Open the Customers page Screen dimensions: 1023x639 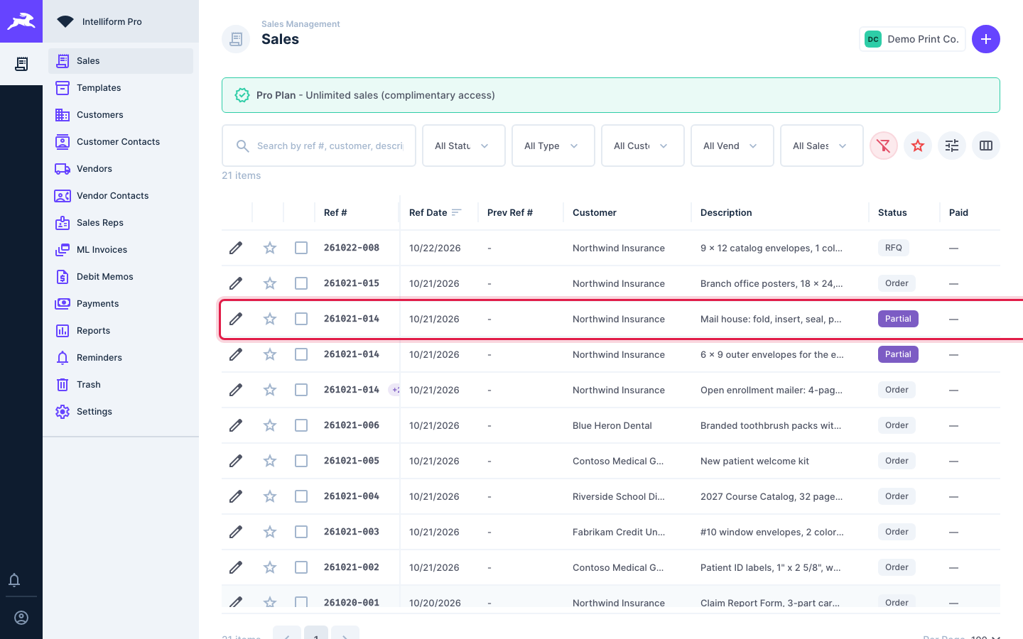coord(121,115)
